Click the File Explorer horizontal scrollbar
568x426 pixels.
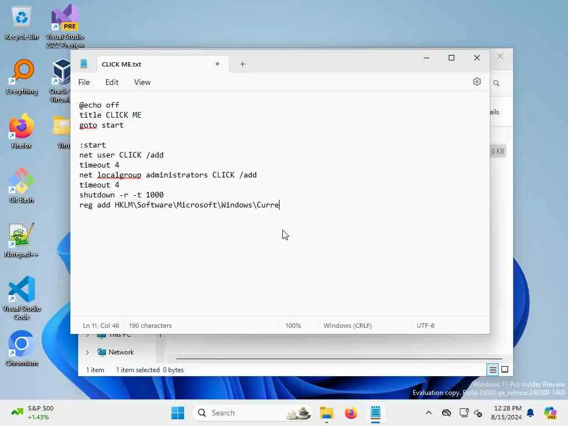(x=339, y=359)
